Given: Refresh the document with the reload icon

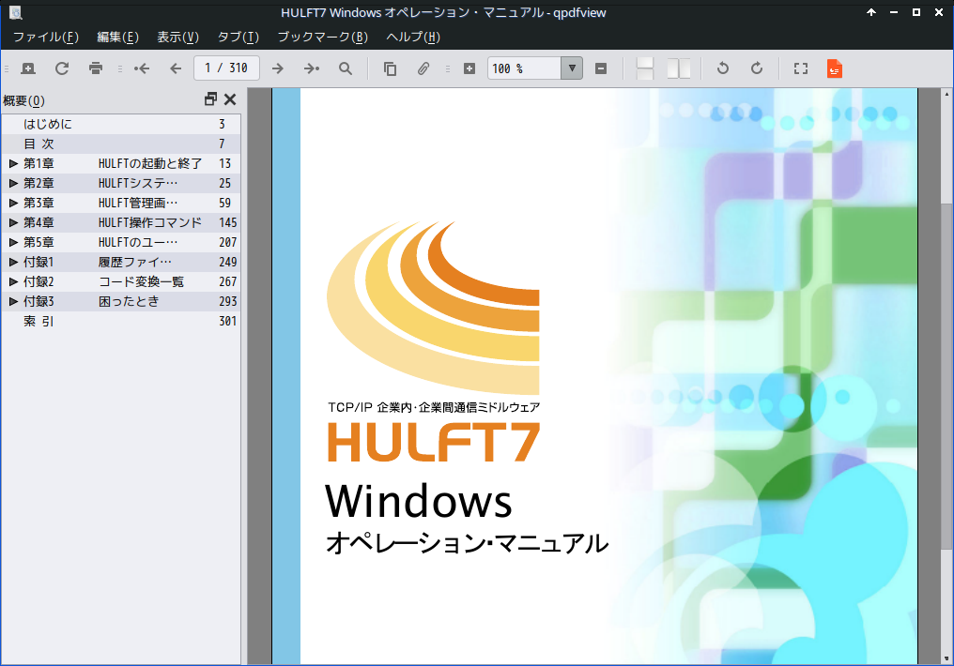Looking at the screenshot, I should [x=62, y=68].
